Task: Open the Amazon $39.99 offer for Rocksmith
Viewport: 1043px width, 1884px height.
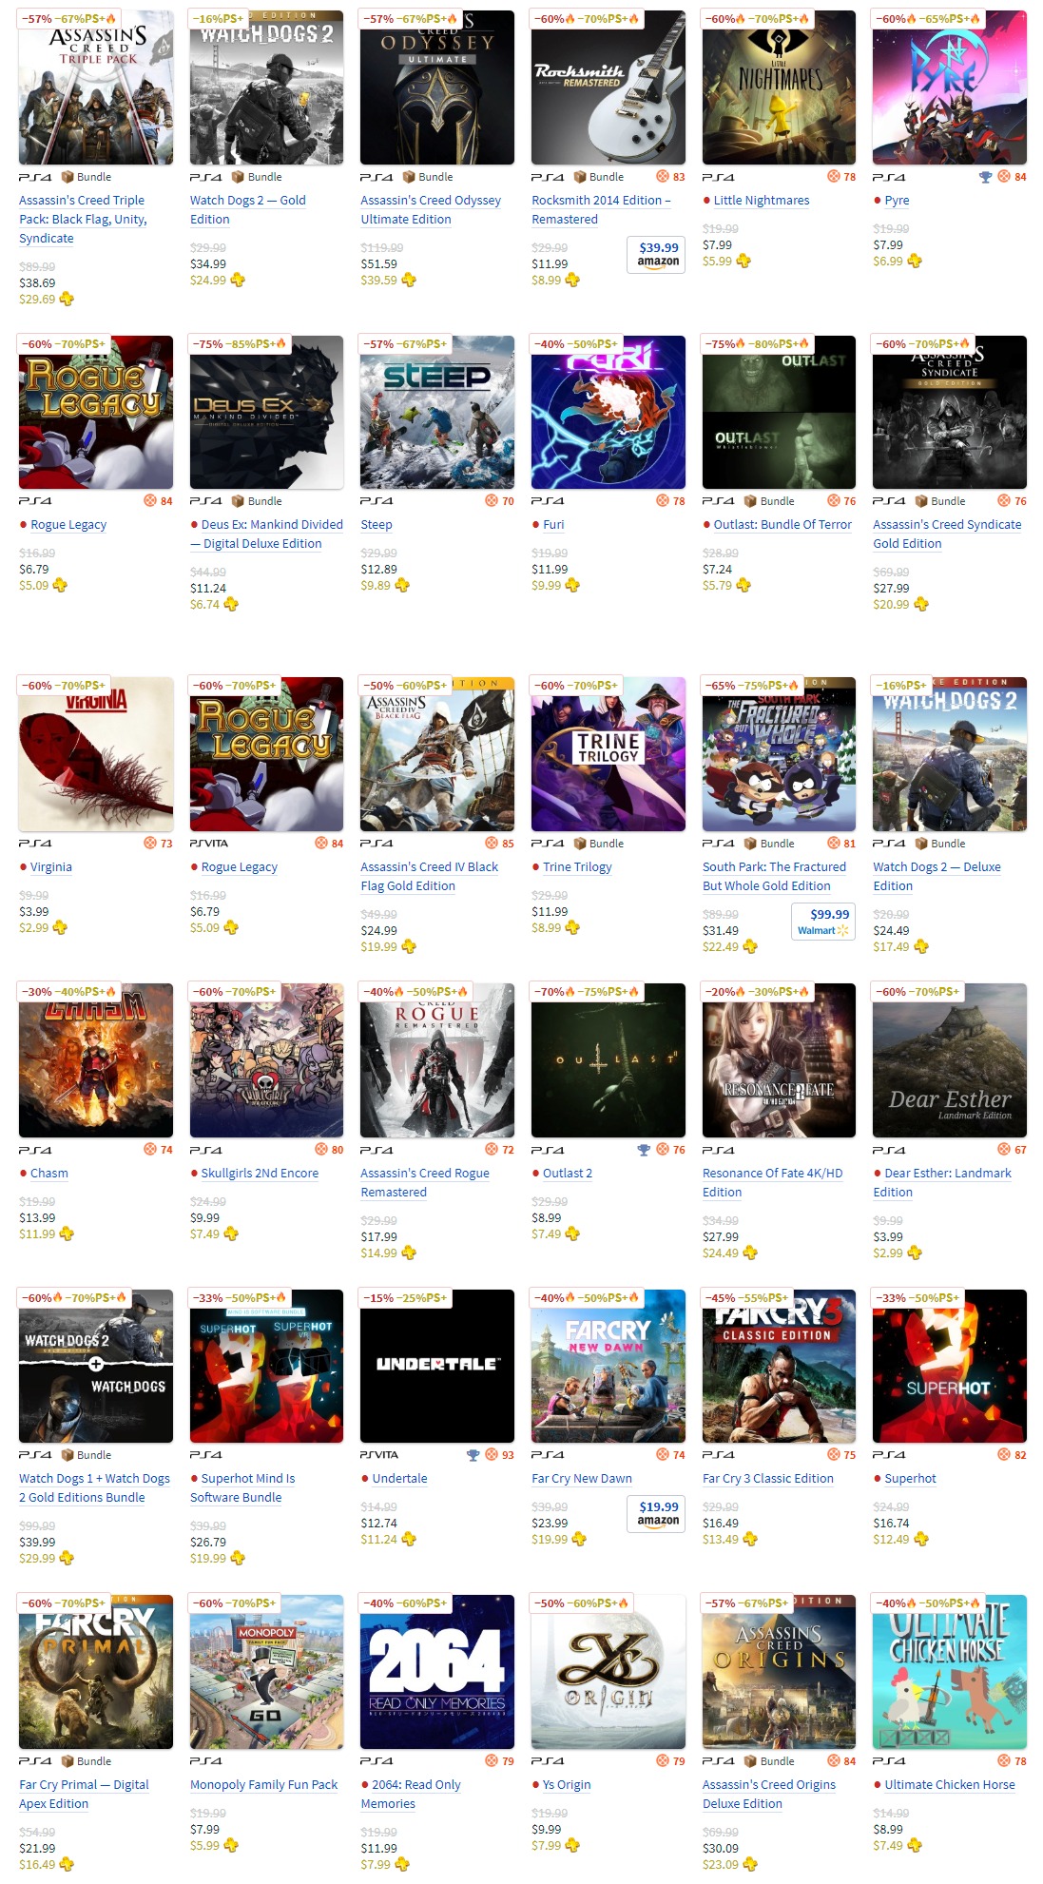Action: point(658,254)
